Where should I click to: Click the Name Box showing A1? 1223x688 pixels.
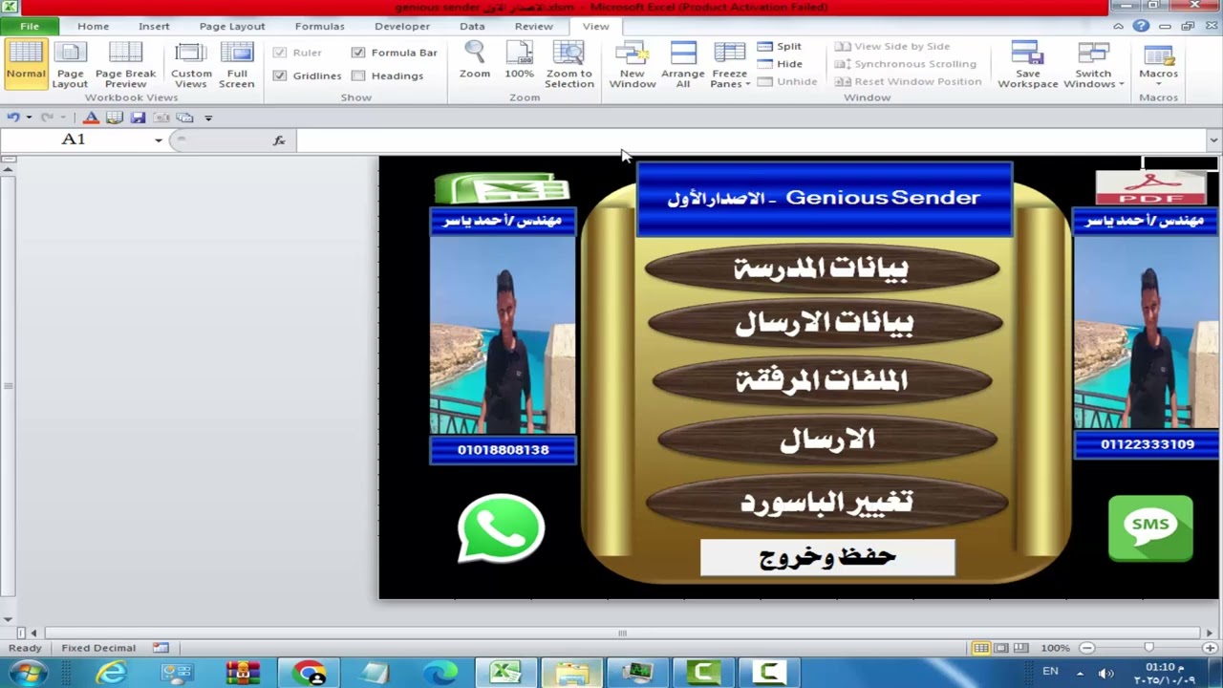(x=75, y=140)
